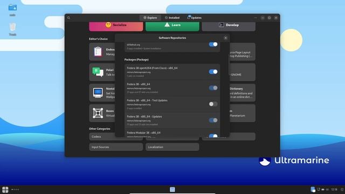Image resolution: width=345 pixels, height=194 pixels.
Task: Switch to the Installed tab
Action: click(172, 18)
